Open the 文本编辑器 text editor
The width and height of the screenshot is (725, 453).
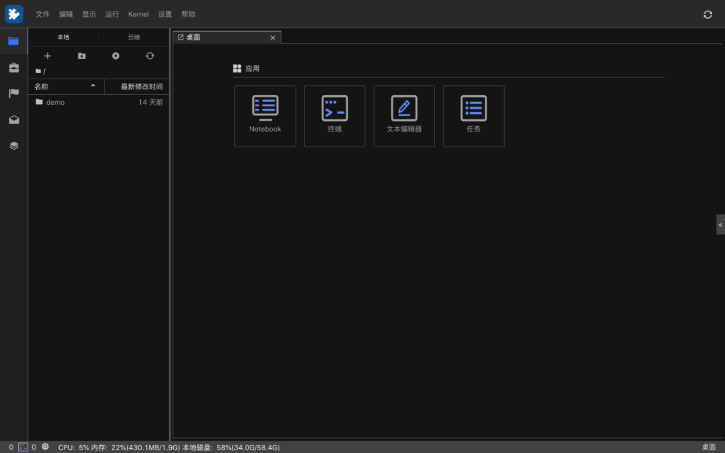[x=403, y=116]
